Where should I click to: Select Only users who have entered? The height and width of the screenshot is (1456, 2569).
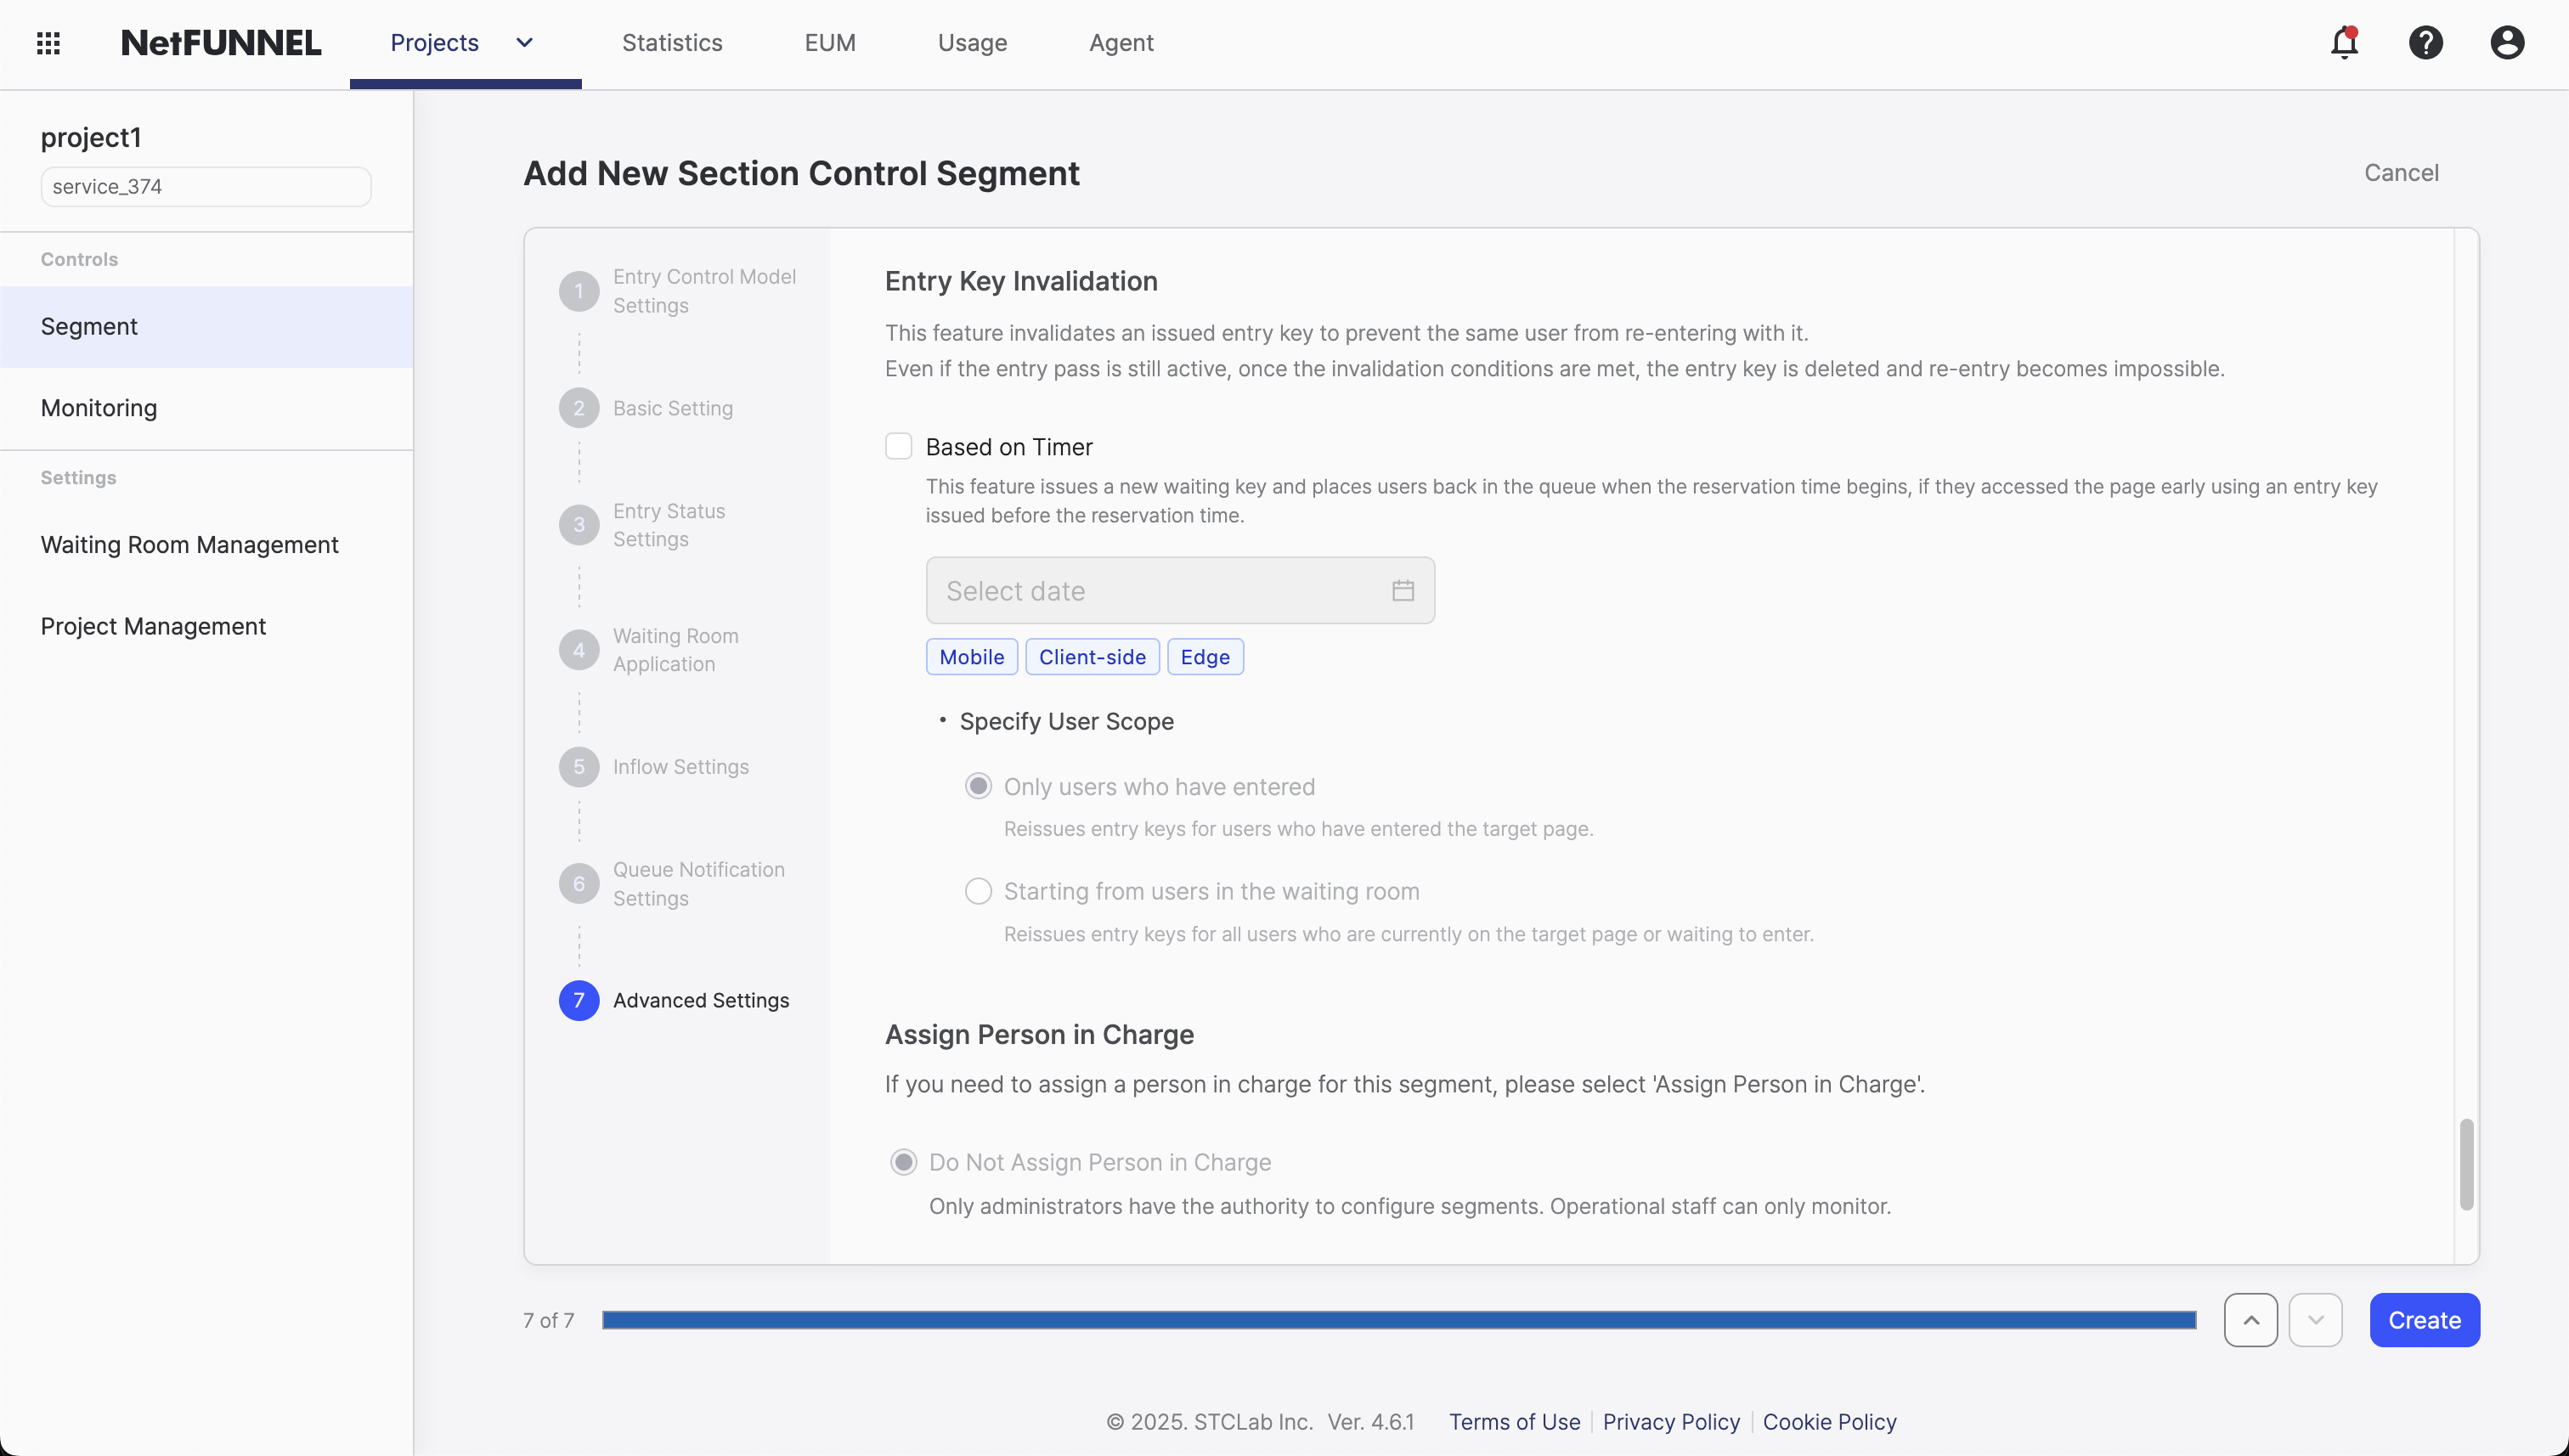click(x=978, y=787)
